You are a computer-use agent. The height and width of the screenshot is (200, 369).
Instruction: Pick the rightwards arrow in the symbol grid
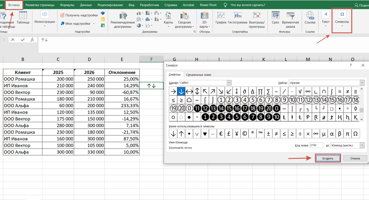pyautogui.click(x=173, y=91)
